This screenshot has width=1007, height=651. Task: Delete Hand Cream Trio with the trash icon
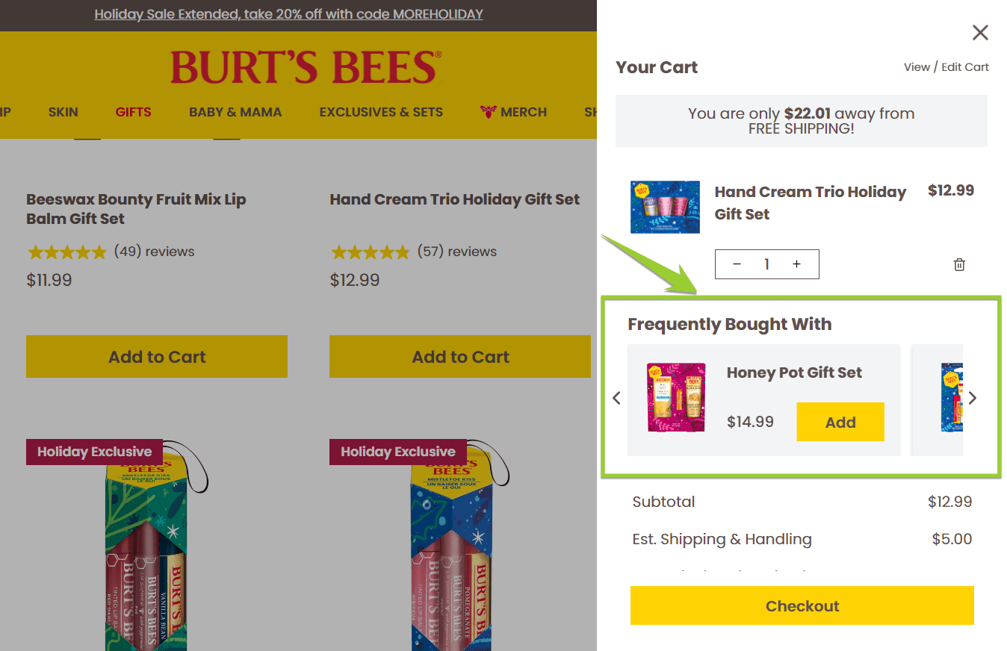[959, 264]
